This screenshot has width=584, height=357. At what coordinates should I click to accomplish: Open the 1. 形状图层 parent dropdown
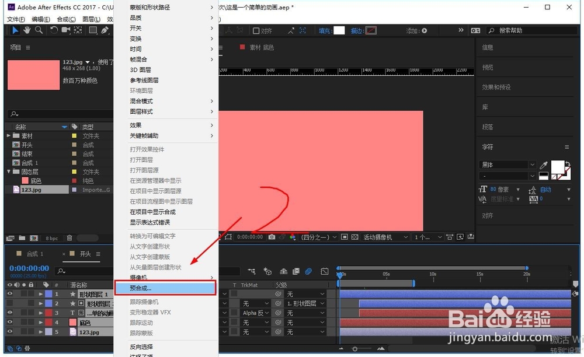(x=306, y=303)
